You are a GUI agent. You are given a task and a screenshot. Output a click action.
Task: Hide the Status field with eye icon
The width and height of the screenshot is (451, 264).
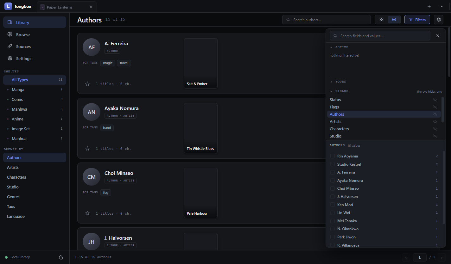(435, 100)
